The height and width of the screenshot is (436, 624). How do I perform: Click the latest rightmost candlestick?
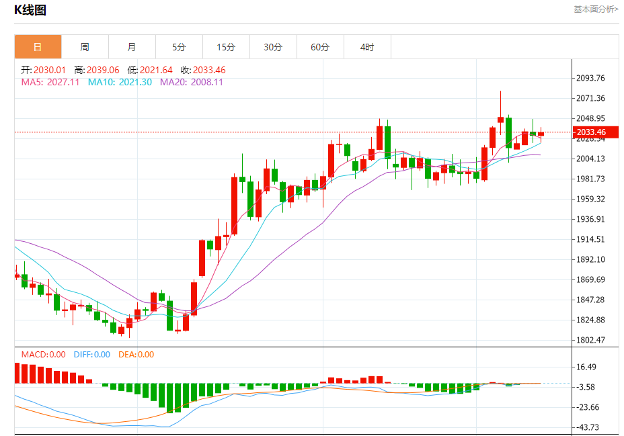[541, 134]
